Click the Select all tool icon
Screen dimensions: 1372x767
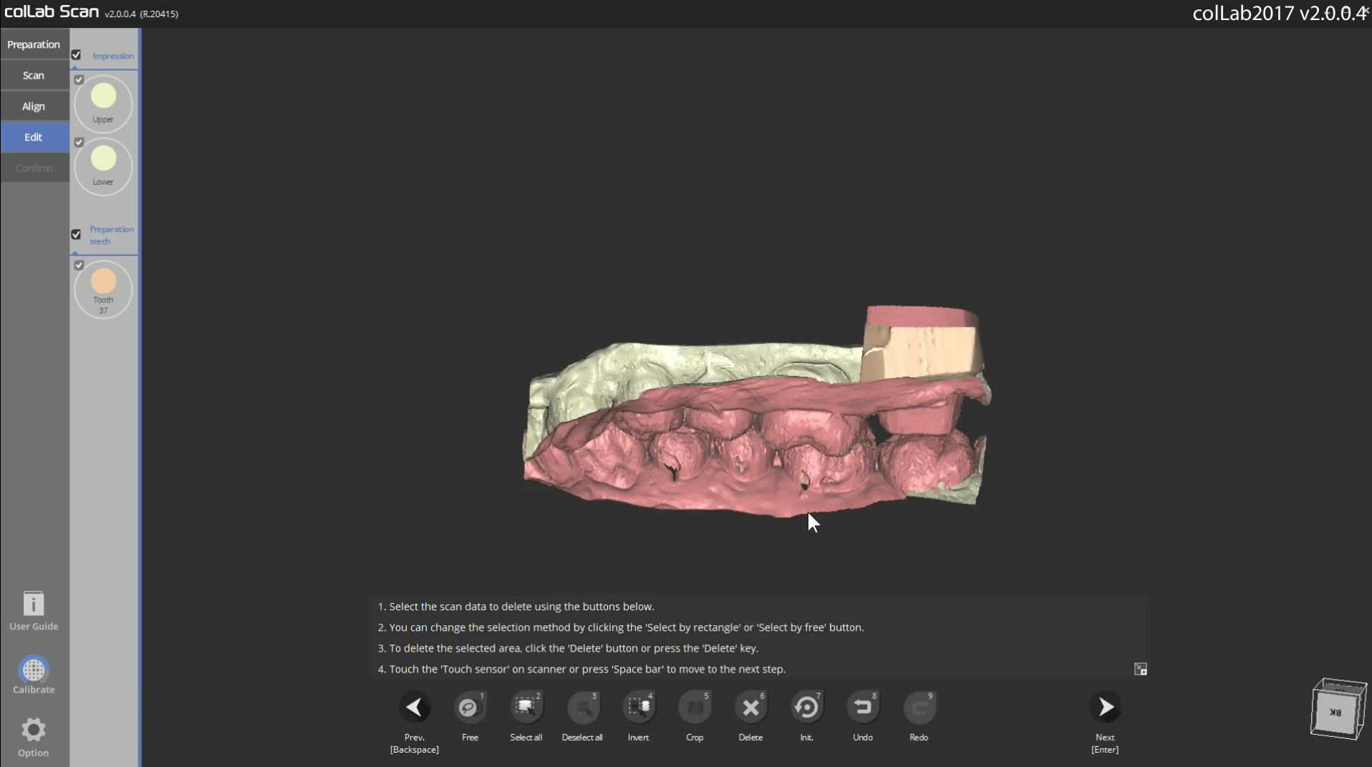click(526, 708)
